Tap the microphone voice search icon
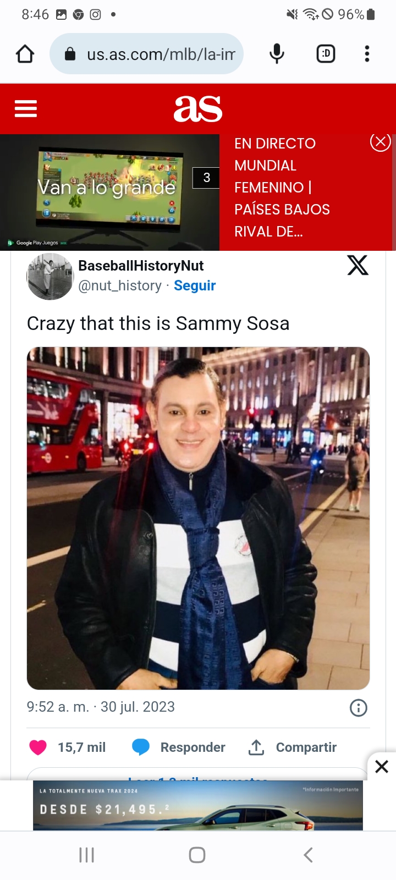Image resolution: width=396 pixels, height=880 pixels. point(277,54)
